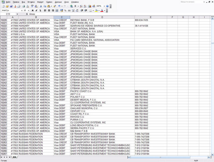Viewport: 214px width, 162px height.
Task: Open the Формат menu
Action: click(x=40, y=2)
